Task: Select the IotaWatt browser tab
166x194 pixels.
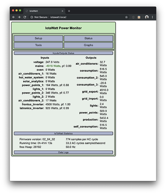Action: [x=44, y=11]
